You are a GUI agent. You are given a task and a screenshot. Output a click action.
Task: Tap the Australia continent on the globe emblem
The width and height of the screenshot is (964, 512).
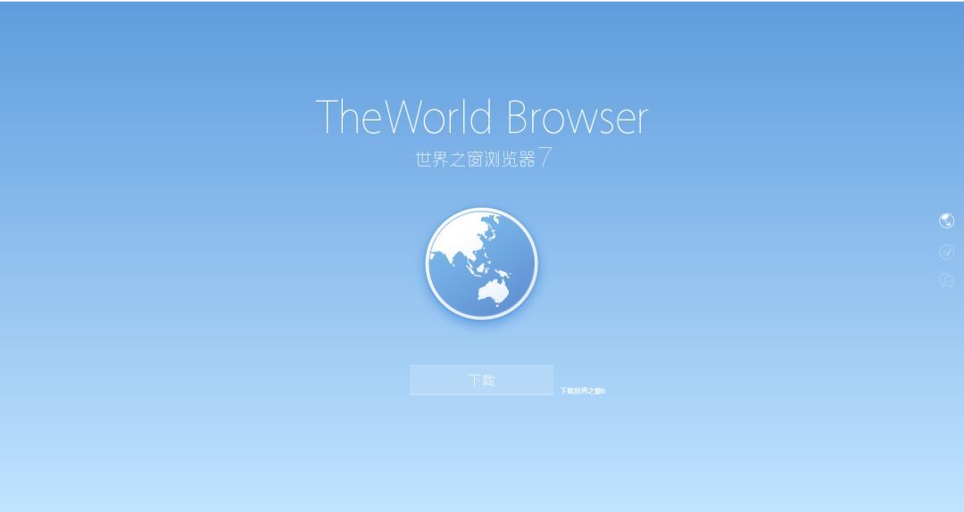[492, 290]
